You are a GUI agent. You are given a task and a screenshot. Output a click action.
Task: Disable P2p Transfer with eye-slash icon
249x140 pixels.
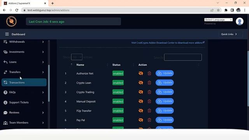coord(141,110)
